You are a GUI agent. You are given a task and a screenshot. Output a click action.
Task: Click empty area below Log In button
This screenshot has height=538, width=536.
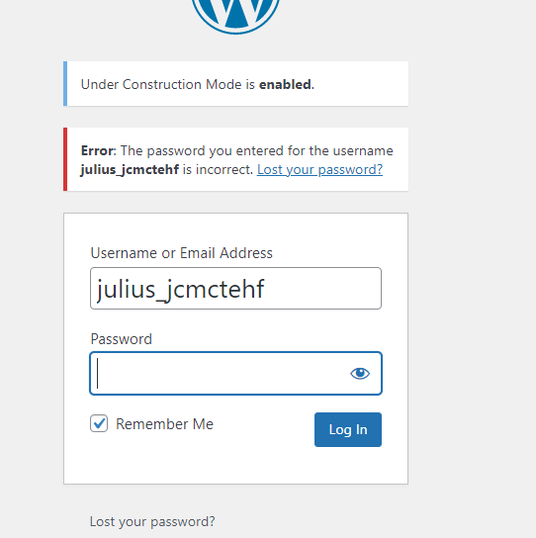point(348,465)
